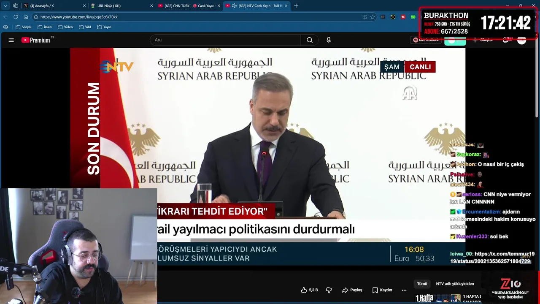The height and width of the screenshot is (304, 540).
Task: Open the favorites icon on bookmarks bar
Action: coord(5,27)
